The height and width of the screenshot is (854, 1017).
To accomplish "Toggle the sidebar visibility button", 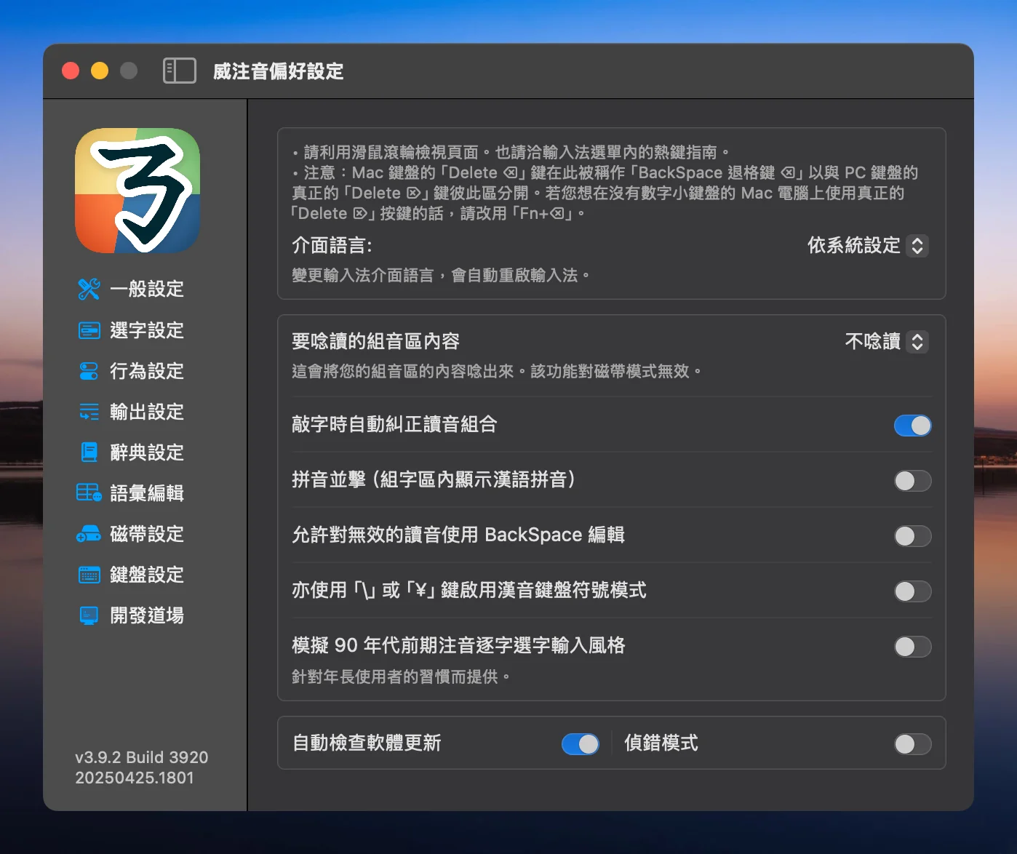I will point(179,71).
